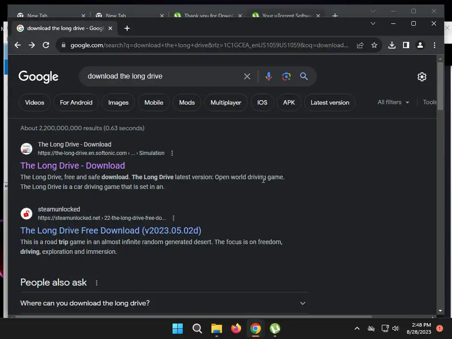Screen dimensions: 452x339
Task: Switch to Images results
Action: (x=118, y=102)
